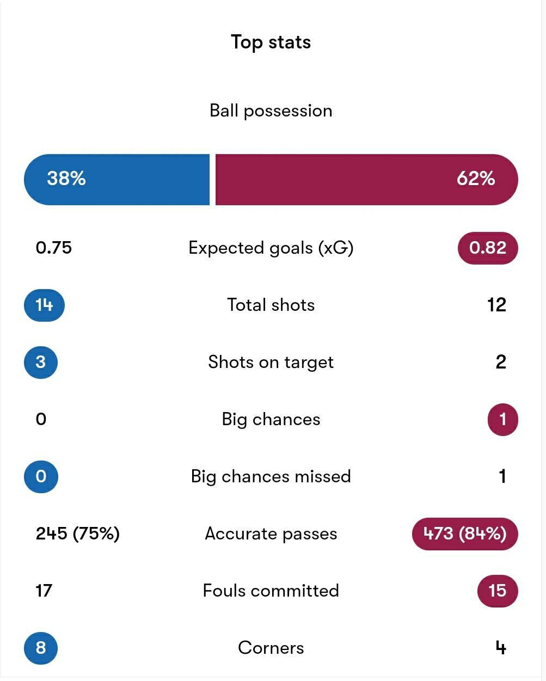Click the maroon 473 (84%) accurate passes badge
Viewport: 546px width, 681px height.
465,533
